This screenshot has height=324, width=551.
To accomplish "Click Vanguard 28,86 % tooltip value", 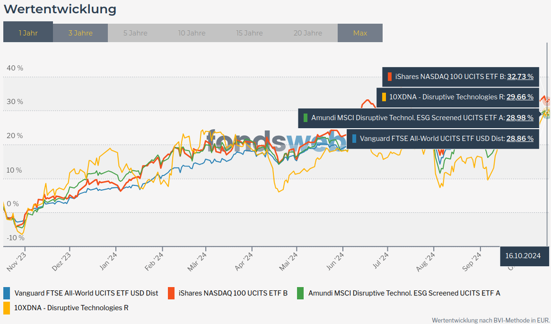I will 520,139.
